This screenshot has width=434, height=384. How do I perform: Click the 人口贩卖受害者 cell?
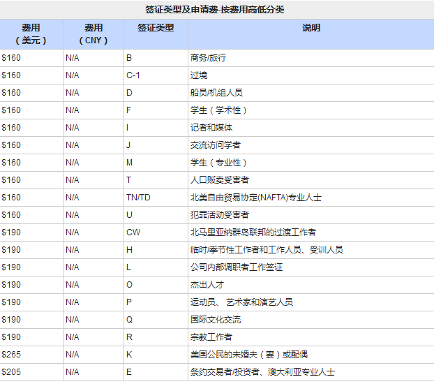tap(220, 180)
